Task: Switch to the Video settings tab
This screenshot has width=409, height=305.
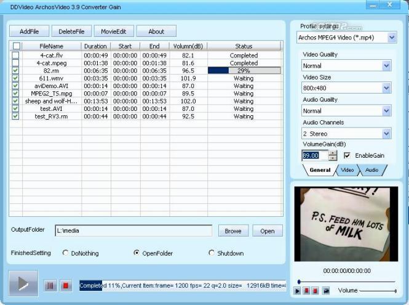Action: point(347,170)
